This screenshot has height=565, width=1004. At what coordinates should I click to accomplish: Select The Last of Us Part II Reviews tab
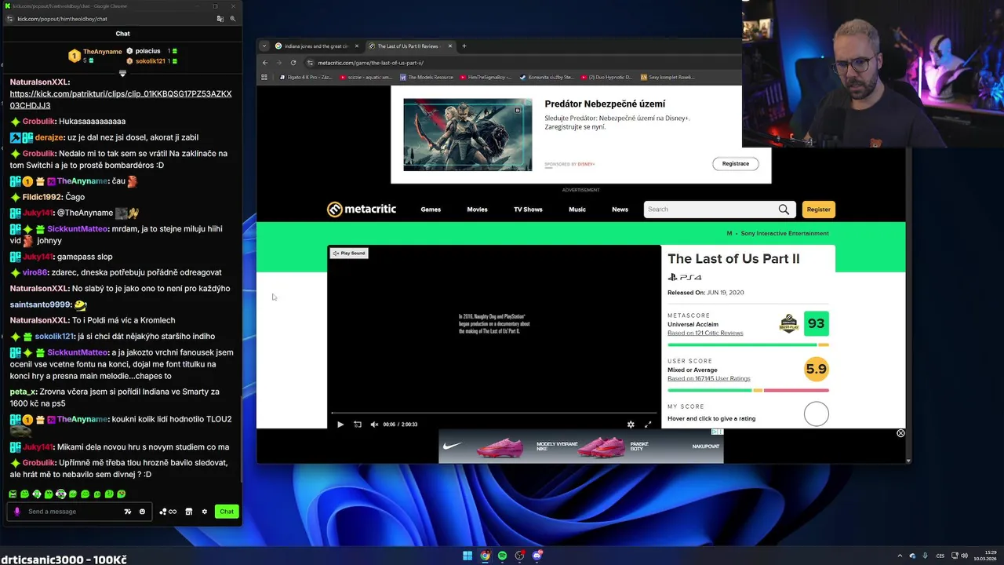pyautogui.click(x=408, y=46)
